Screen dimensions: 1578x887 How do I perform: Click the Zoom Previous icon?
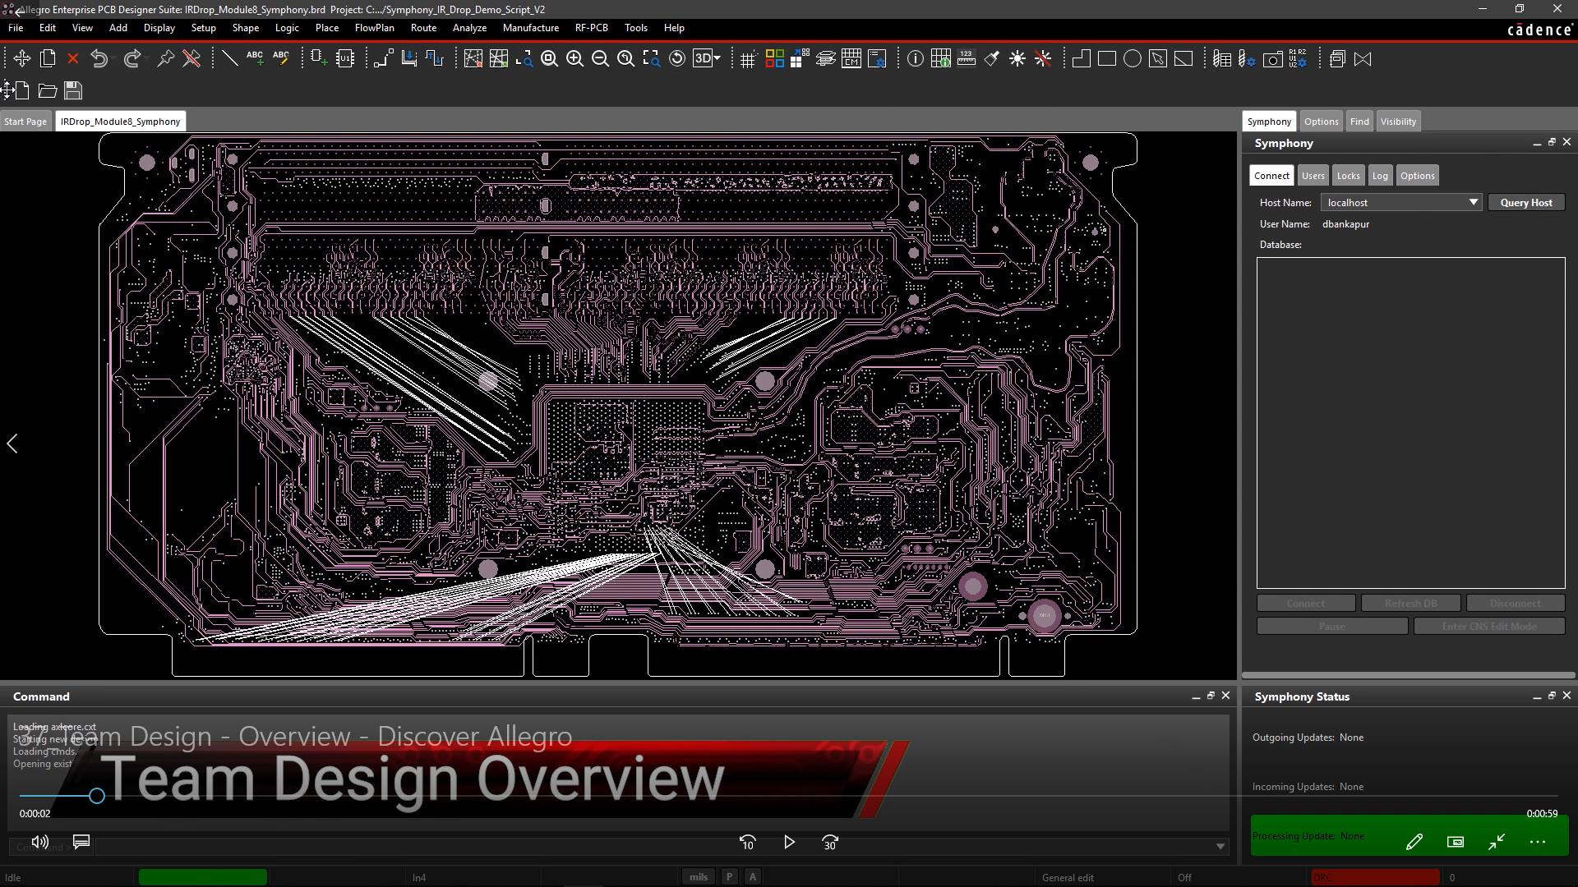(x=626, y=58)
